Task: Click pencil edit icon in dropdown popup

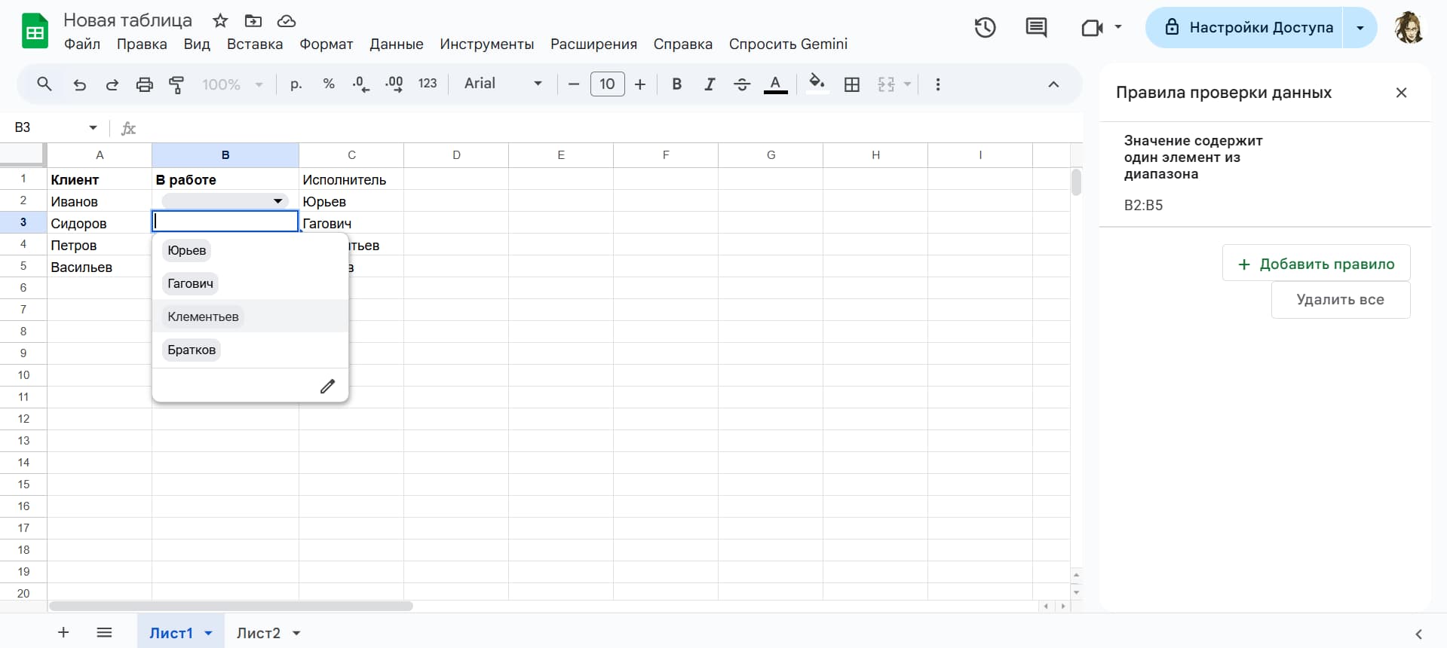Action: tap(327, 387)
